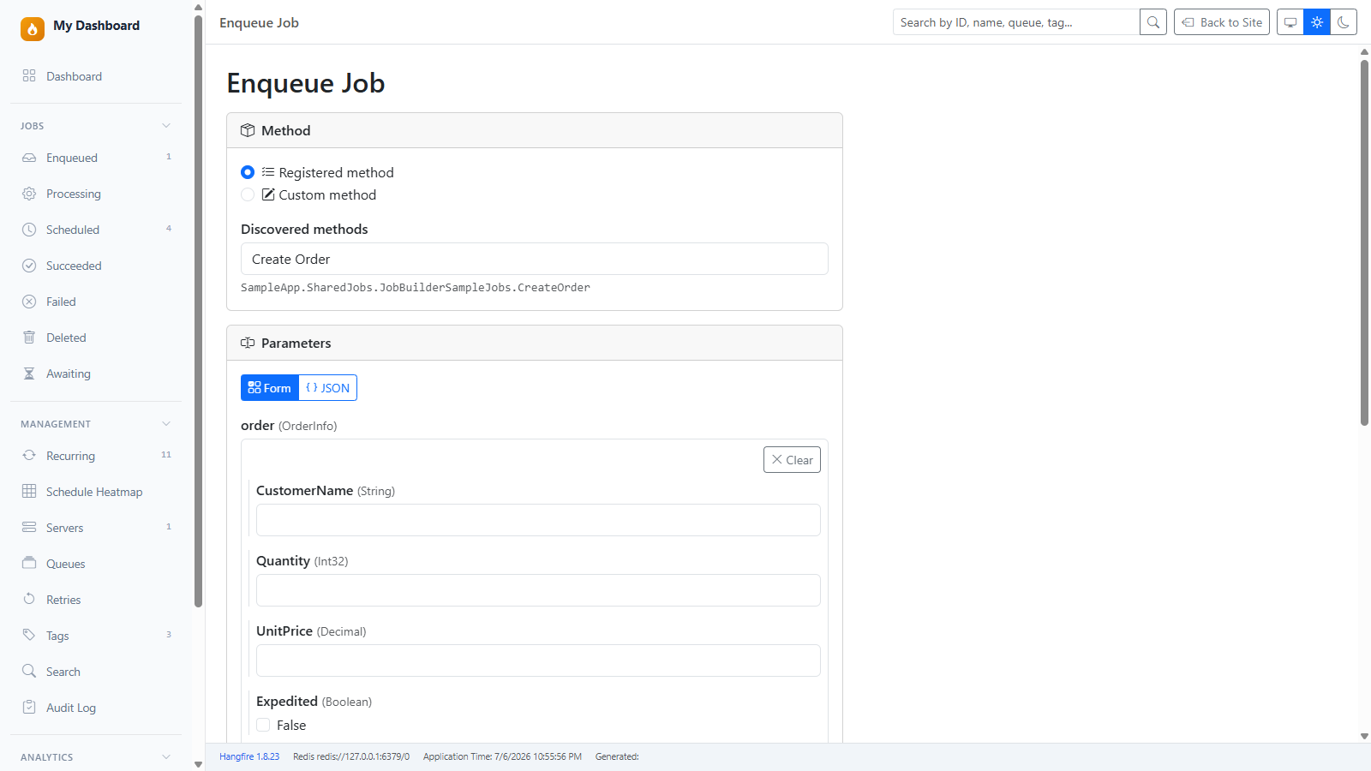This screenshot has height=771, width=1371.
Task: Click the Enqueue Job breadcrumb text
Action: click(259, 22)
